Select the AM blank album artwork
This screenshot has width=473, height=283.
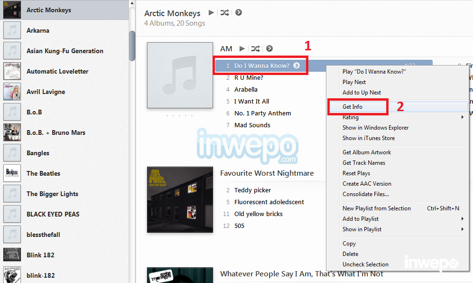click(x=180, y=75)
